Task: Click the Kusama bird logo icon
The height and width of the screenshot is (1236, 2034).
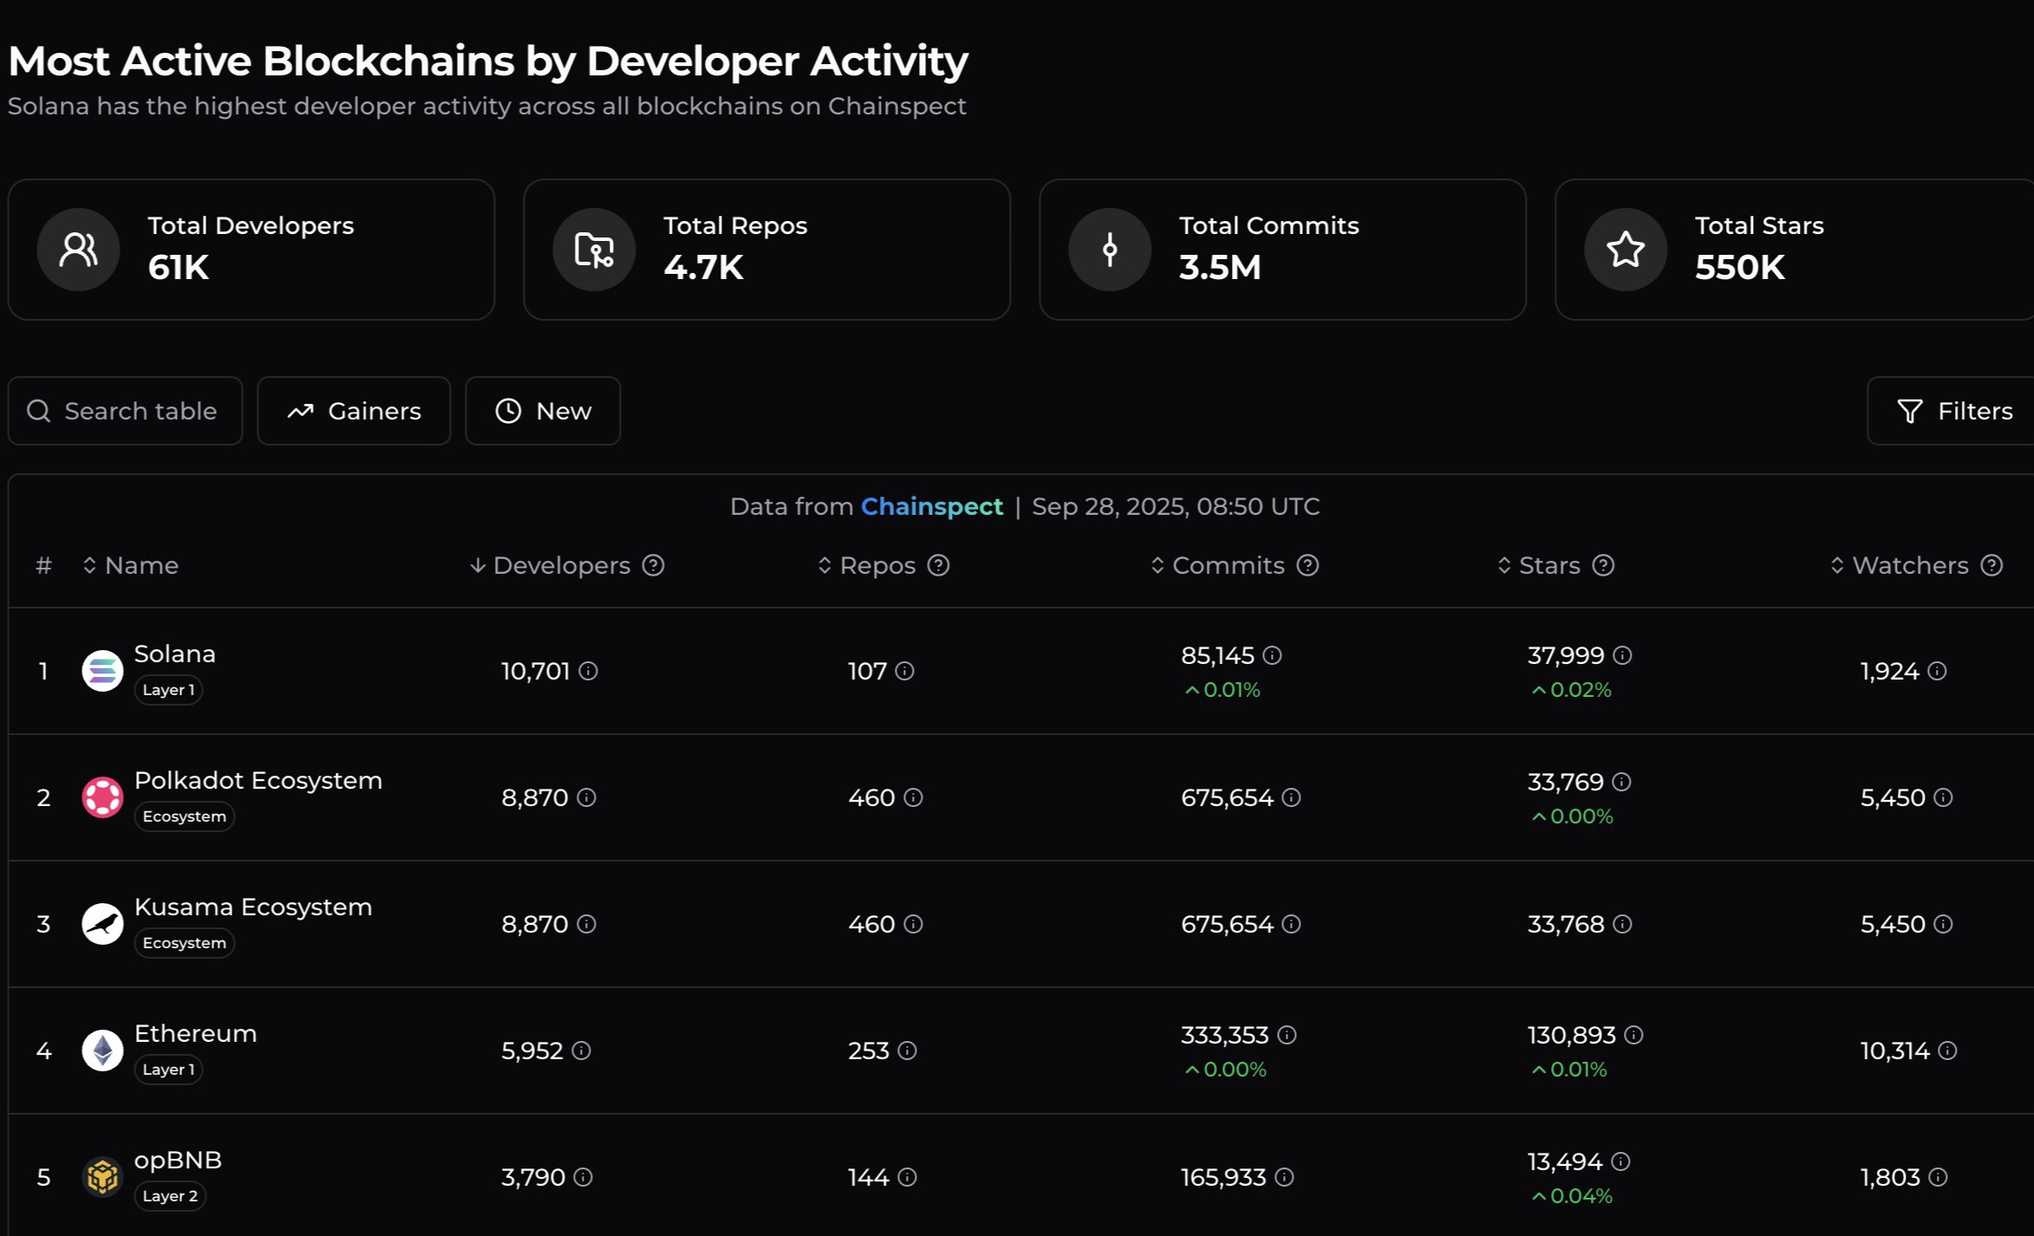Action: click(x=102, y=924)
